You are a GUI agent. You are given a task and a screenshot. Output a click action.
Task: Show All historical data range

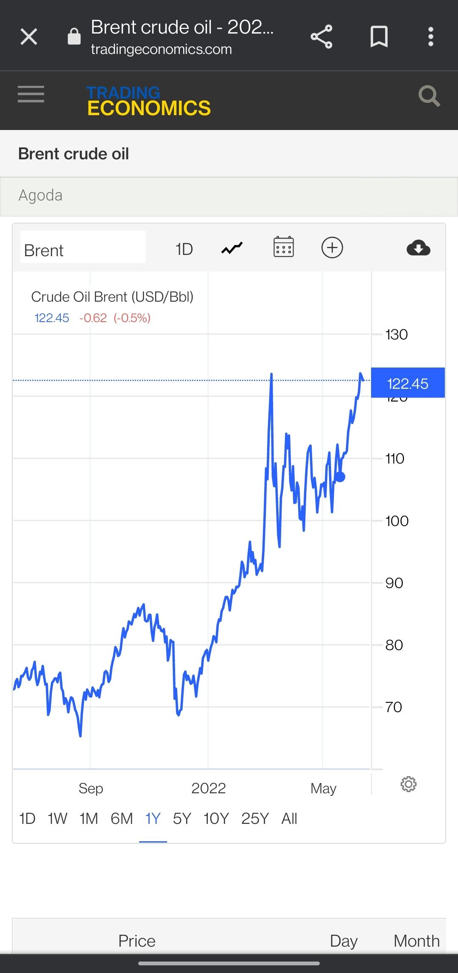pos(289,818)
